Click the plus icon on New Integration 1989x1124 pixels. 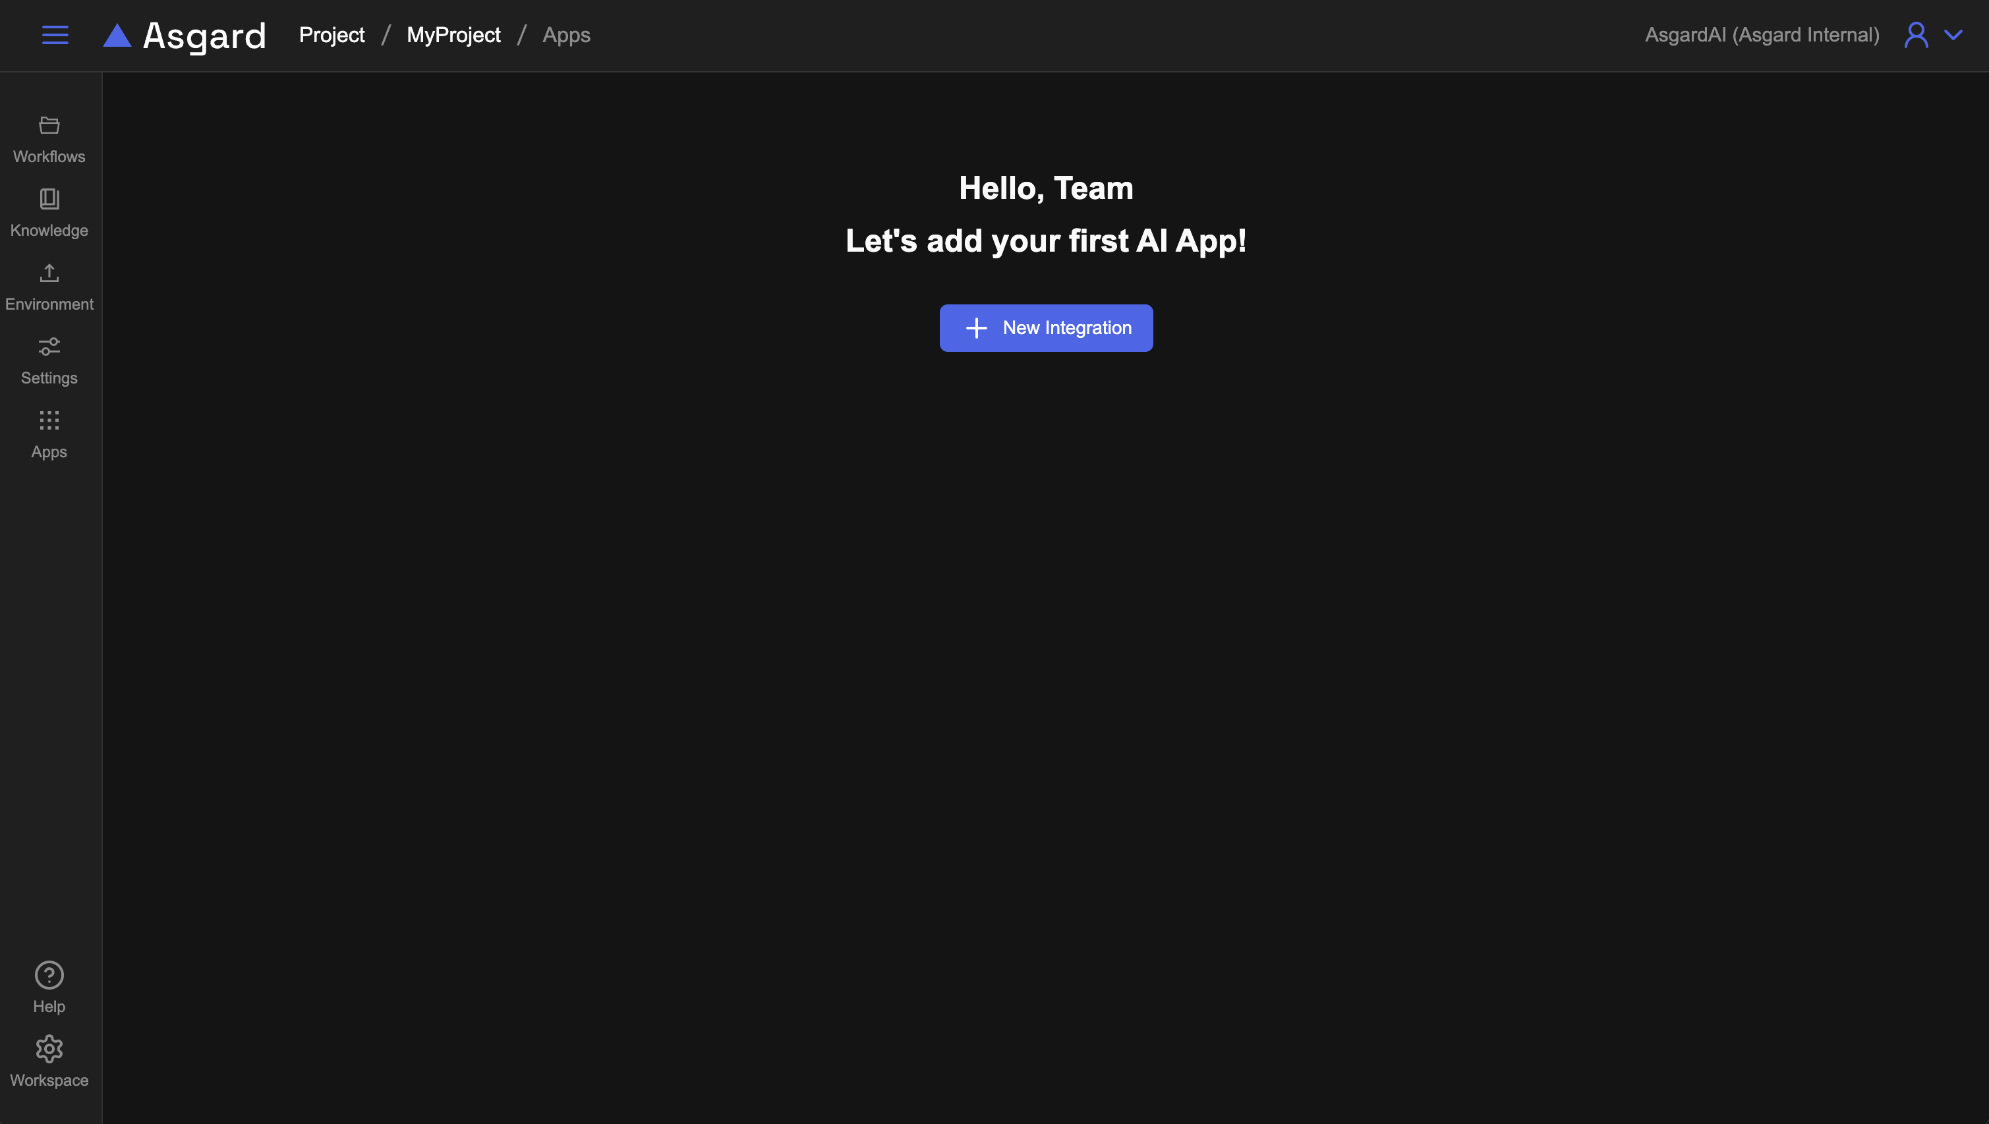click(x=976, y=328)
